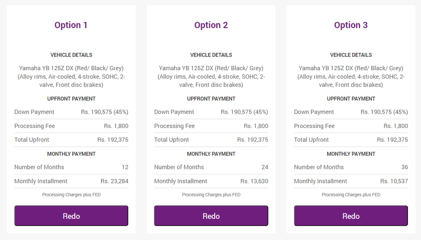Select the Option 1 heading

click(x=71, y=25)
